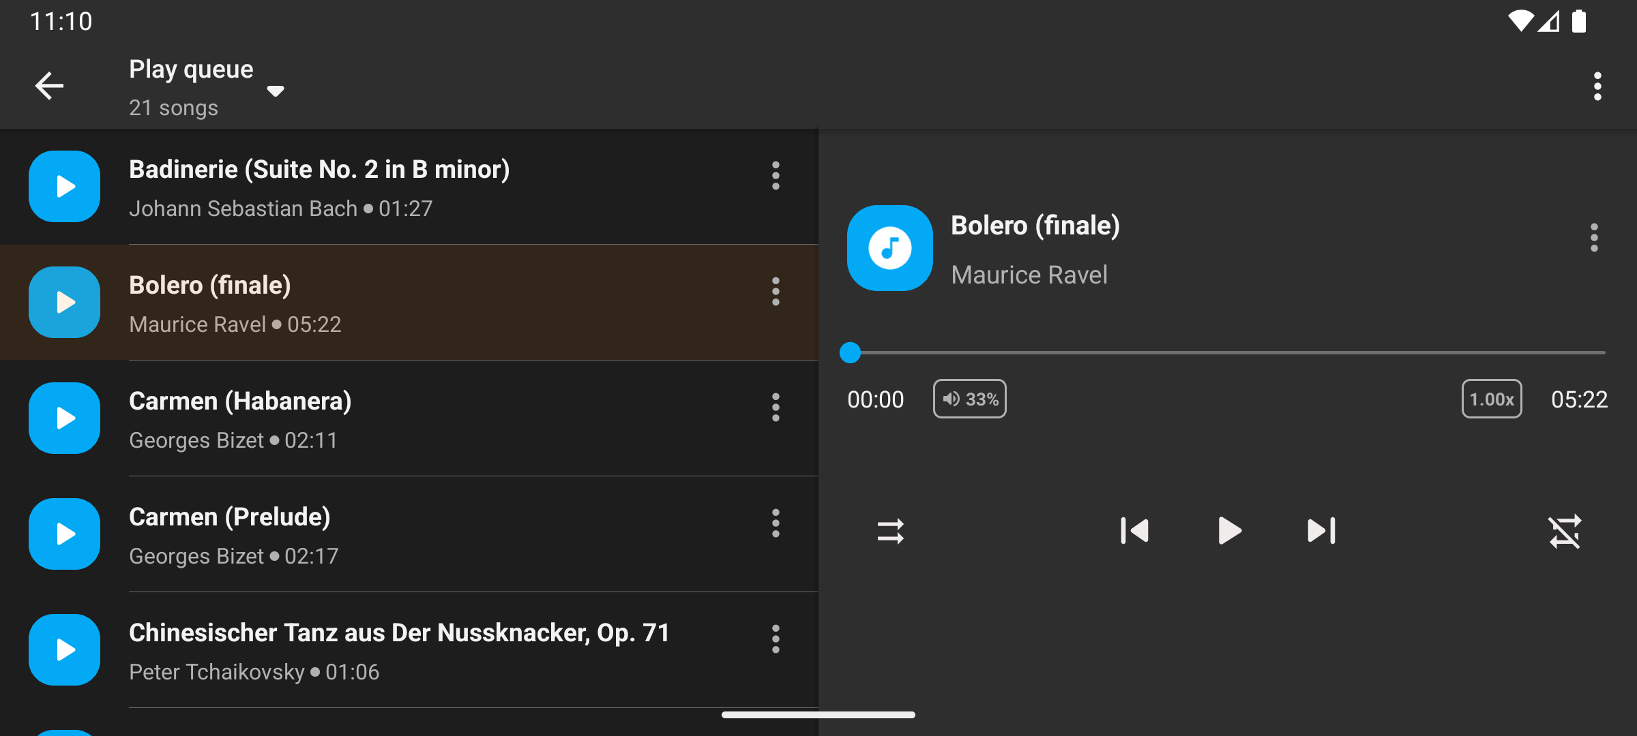Viewport: 1637px width, 736px height.
Task: Expand the Play queue dropdown
Action: coord(276,91)
